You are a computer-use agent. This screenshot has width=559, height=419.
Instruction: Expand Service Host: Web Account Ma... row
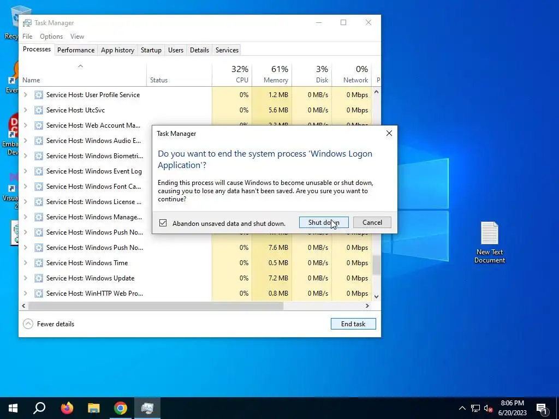tap(25, 125)
